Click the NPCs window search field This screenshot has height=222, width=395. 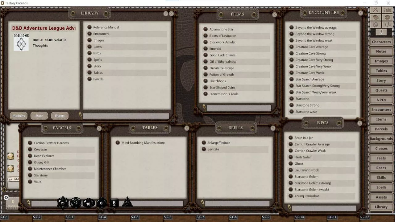[x=324, y=208]
